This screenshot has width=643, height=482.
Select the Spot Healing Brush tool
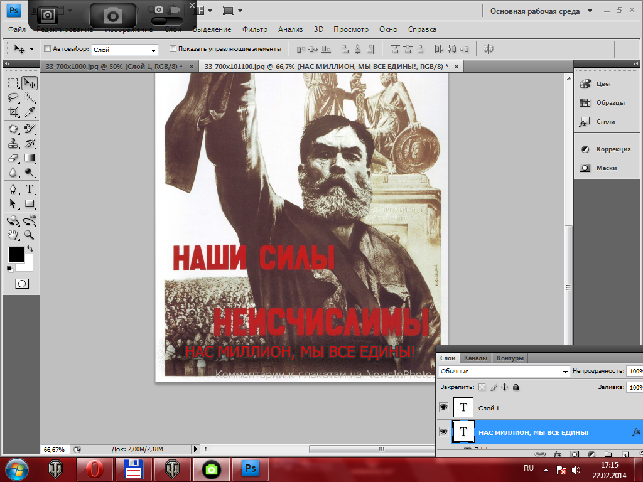tap(13, 129)
